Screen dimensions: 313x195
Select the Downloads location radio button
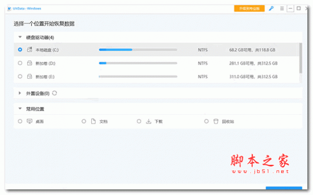[139, 121]
